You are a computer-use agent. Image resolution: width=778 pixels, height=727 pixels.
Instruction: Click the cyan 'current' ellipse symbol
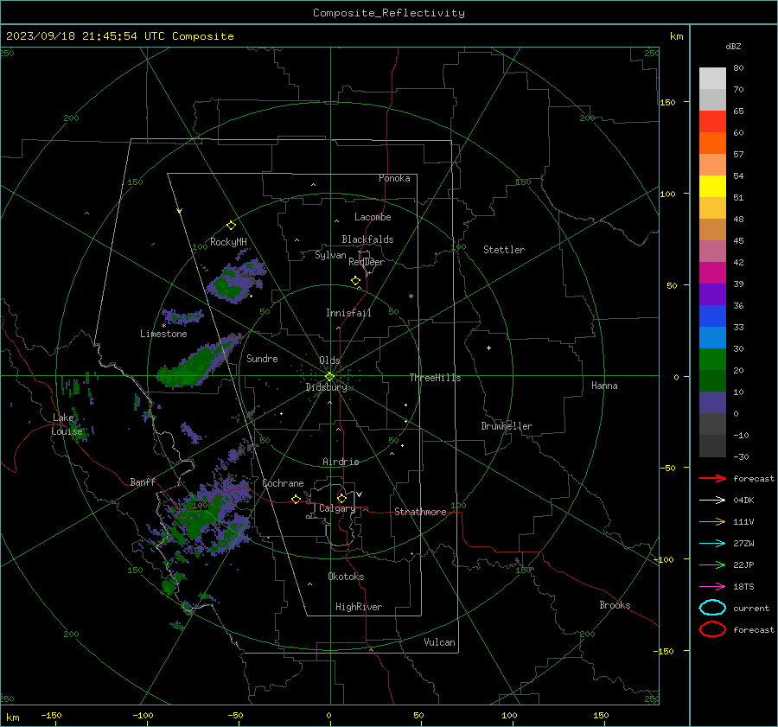[x=712, y=608]
